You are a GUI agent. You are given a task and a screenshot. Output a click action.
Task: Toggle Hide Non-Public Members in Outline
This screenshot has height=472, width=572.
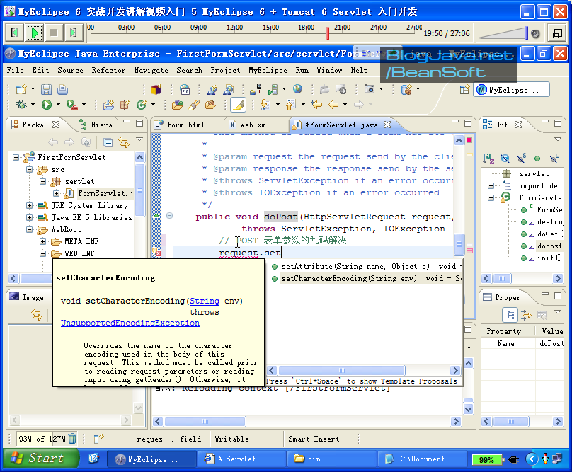[x=537, y=159]
